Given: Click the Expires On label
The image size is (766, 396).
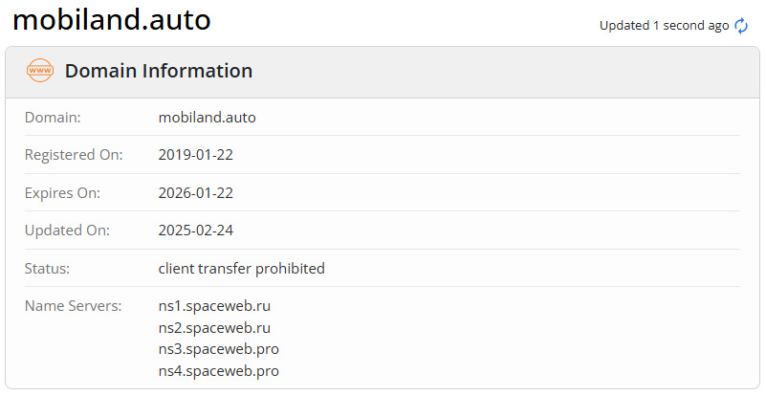Looking at the screenshot, I should [x=62, y=192].
